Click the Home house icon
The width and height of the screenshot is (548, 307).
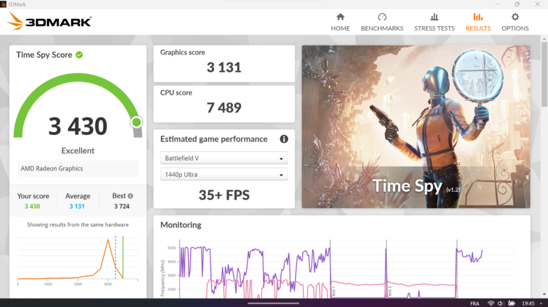(340, 17)
